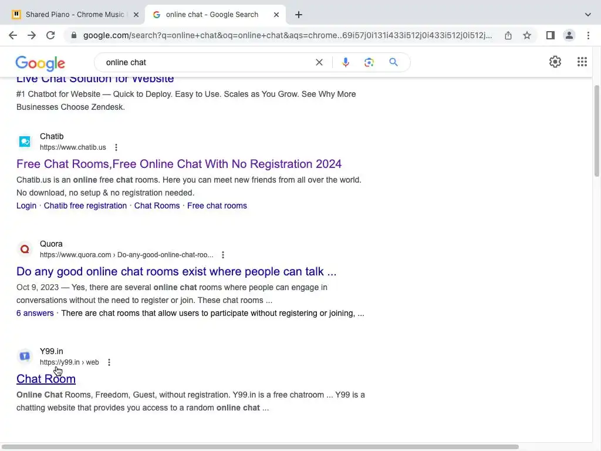Click the quora.com breadcrumb URL
The width and height of the screenshot is (601, 451).
coord(127,255)
